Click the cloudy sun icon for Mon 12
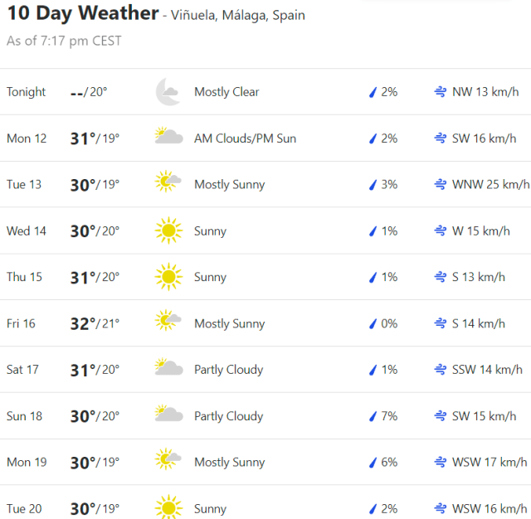Viewport: 531px width, 519px height. pyautogui.click(x=168, y=138)
